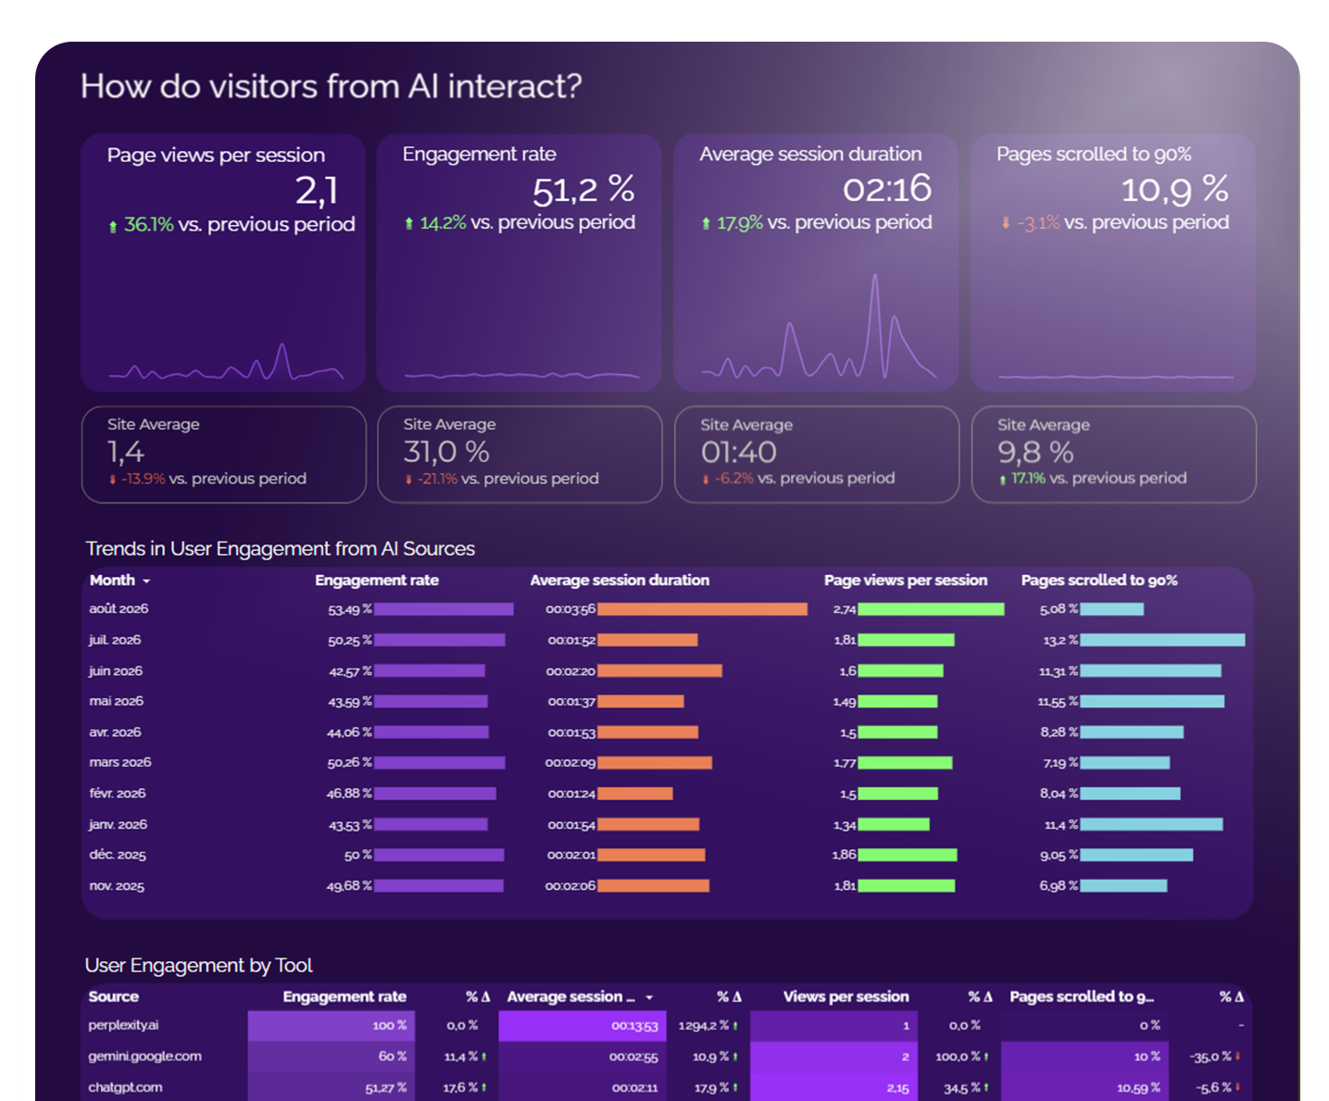The height and width of the screenshot is (1101, 1329).
Task: Click the Engagement rate header in tool table
Action: click(x=345, y=997)
